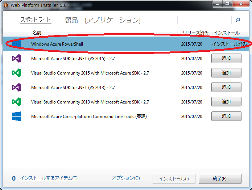Open the アプリケーション tab
252x190 pixels.
(x=113, y=20)
